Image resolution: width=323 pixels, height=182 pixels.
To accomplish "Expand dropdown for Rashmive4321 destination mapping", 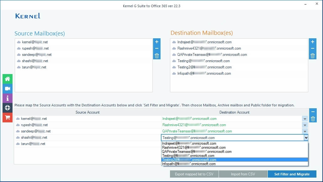I will pos(305,125).
